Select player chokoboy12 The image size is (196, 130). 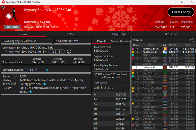point(163,116)
